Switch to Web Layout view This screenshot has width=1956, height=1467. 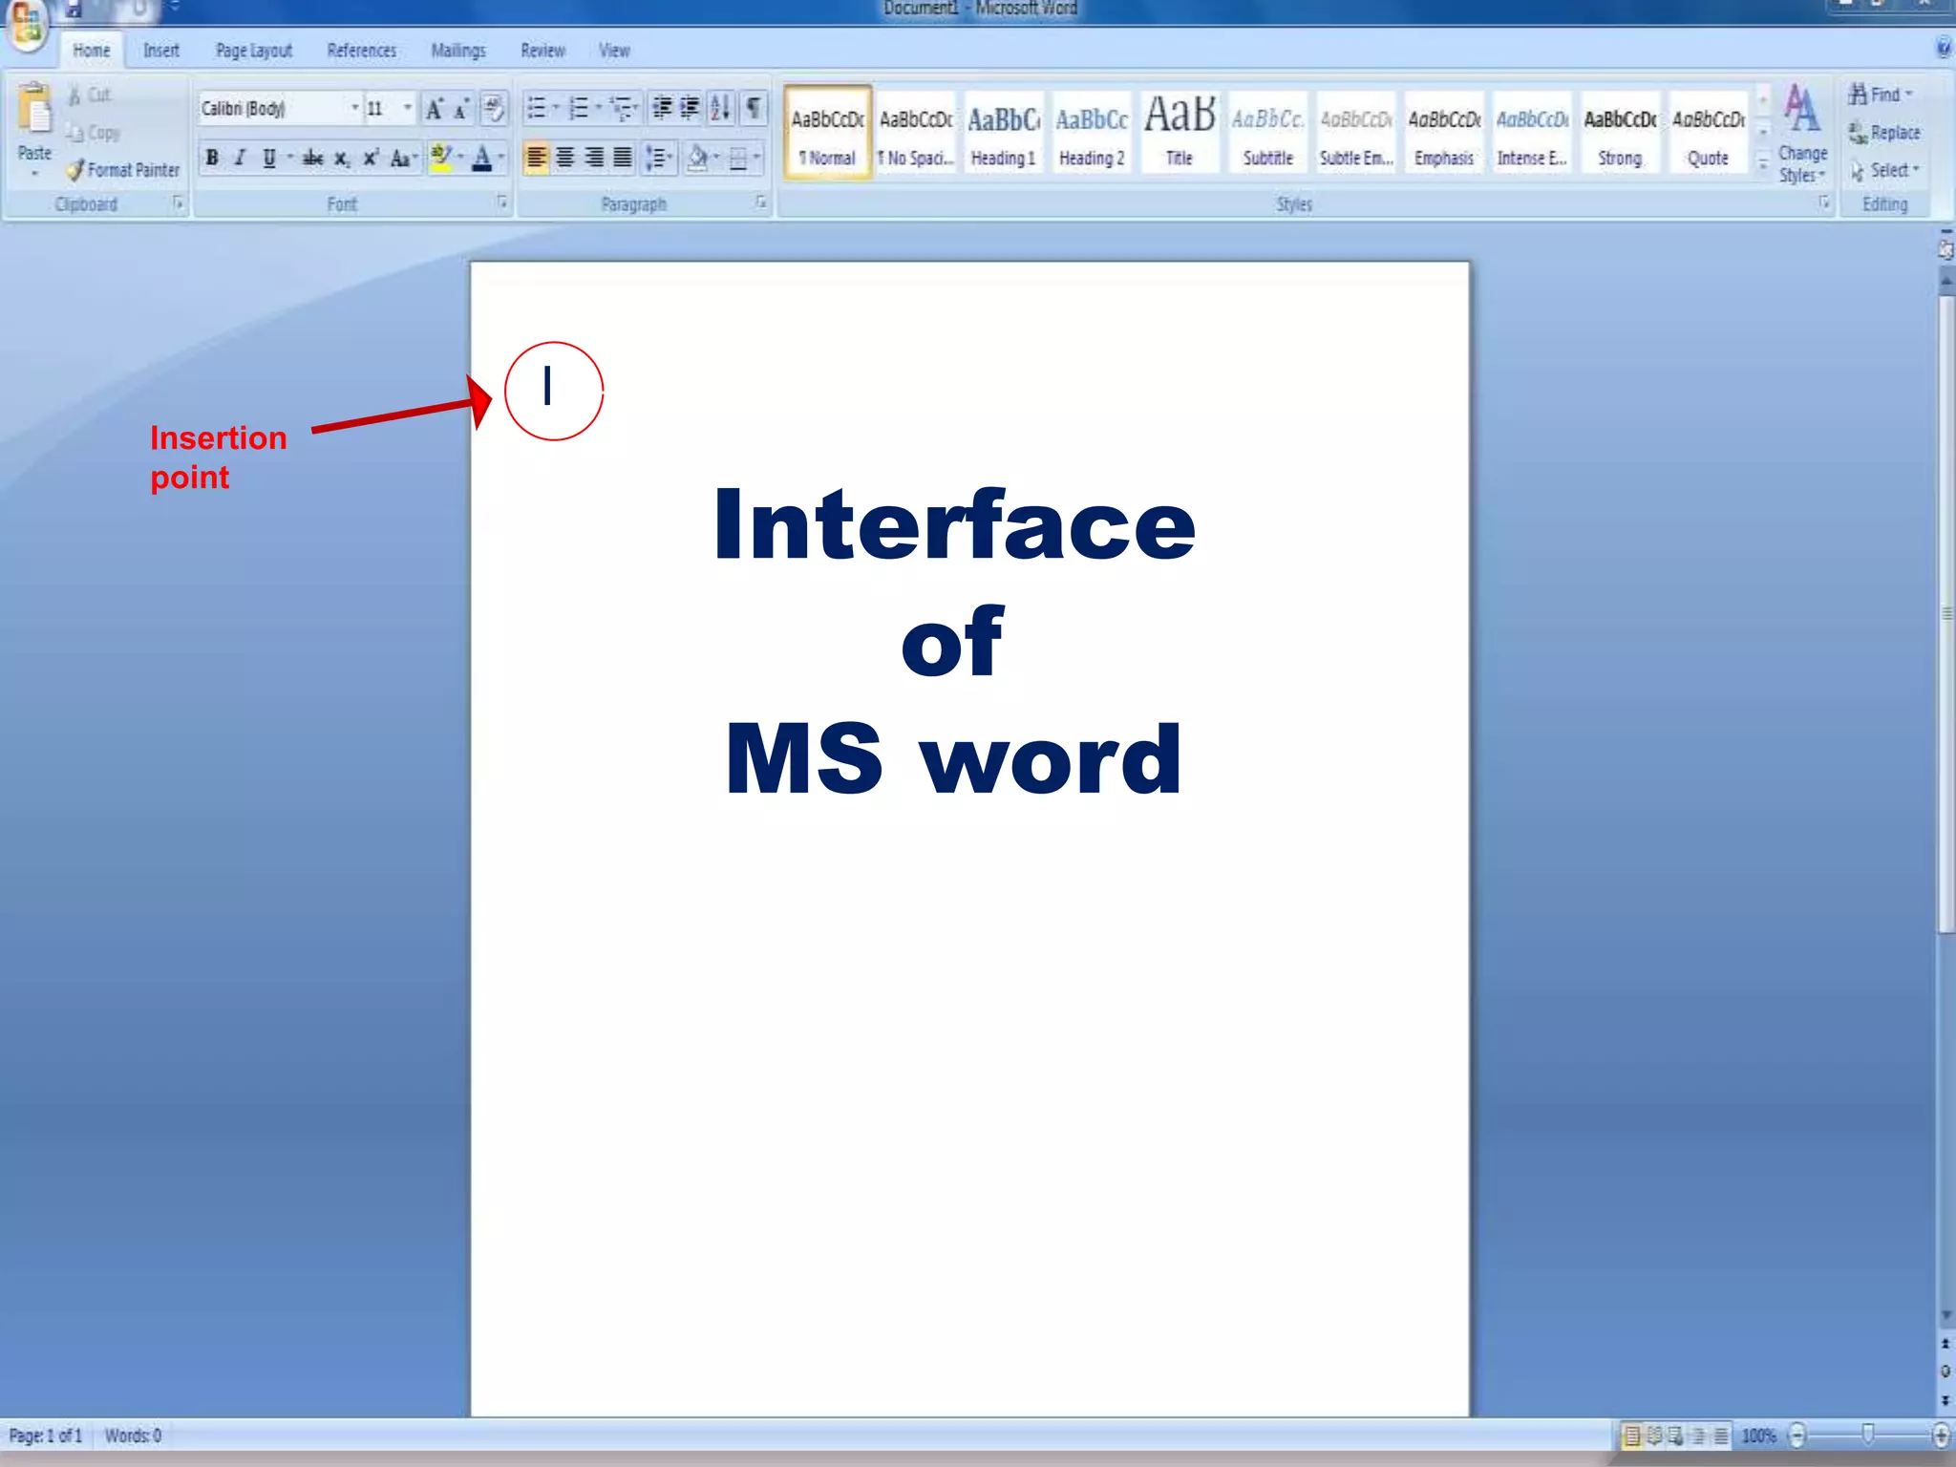(1676, 1435)
